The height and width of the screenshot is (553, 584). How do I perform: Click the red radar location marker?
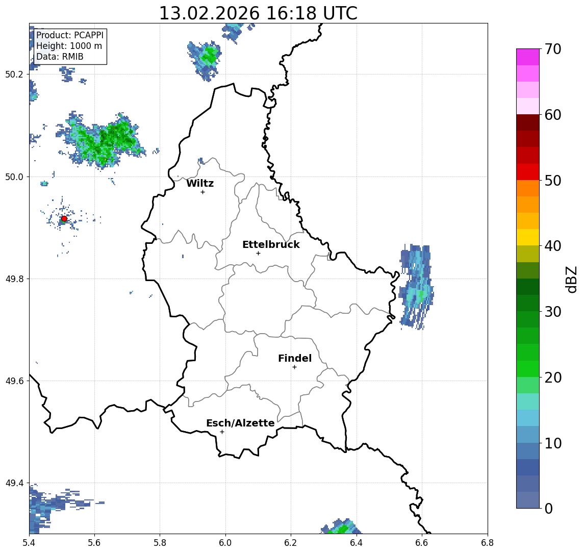point(64,219)
